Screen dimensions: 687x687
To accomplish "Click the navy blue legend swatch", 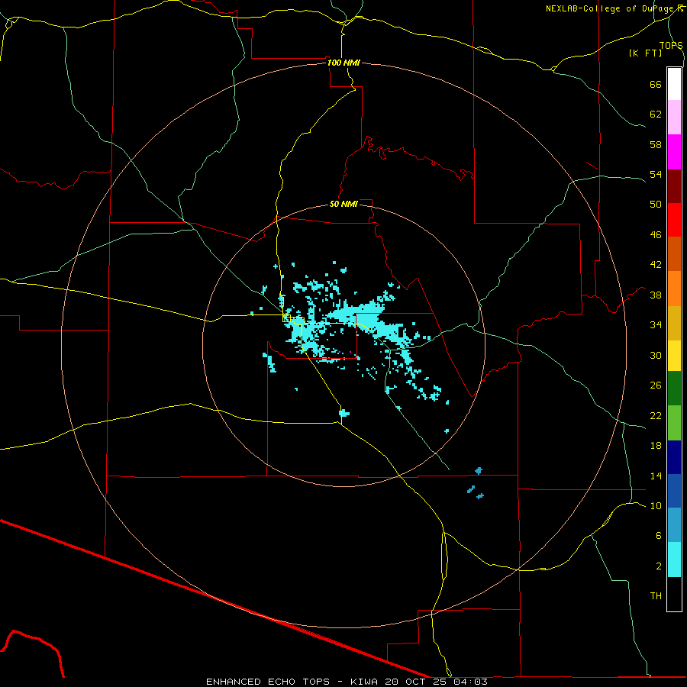I will pyautogui.click(x=674, y=457).
